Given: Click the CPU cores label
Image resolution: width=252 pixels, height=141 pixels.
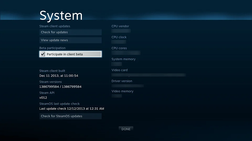Looking at the screenshot, I should coord(119,48).
